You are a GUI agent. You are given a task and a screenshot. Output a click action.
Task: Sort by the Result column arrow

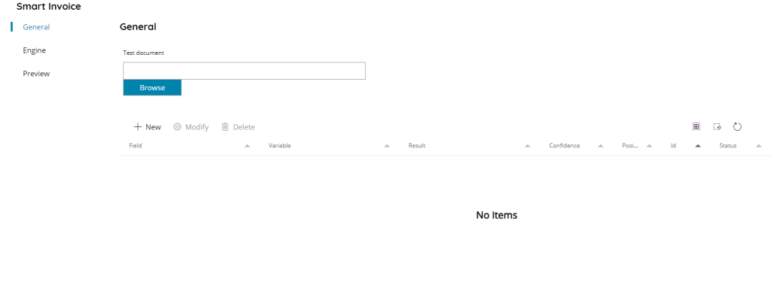(528, 146)
